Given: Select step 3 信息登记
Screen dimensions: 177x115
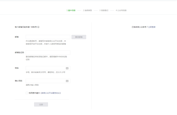Looking at the screenshot, I should coord(104,10).
